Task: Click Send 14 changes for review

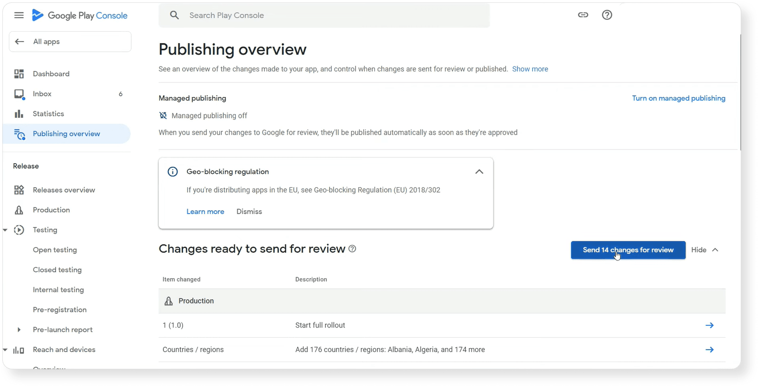Action: (x=628, y=250)
